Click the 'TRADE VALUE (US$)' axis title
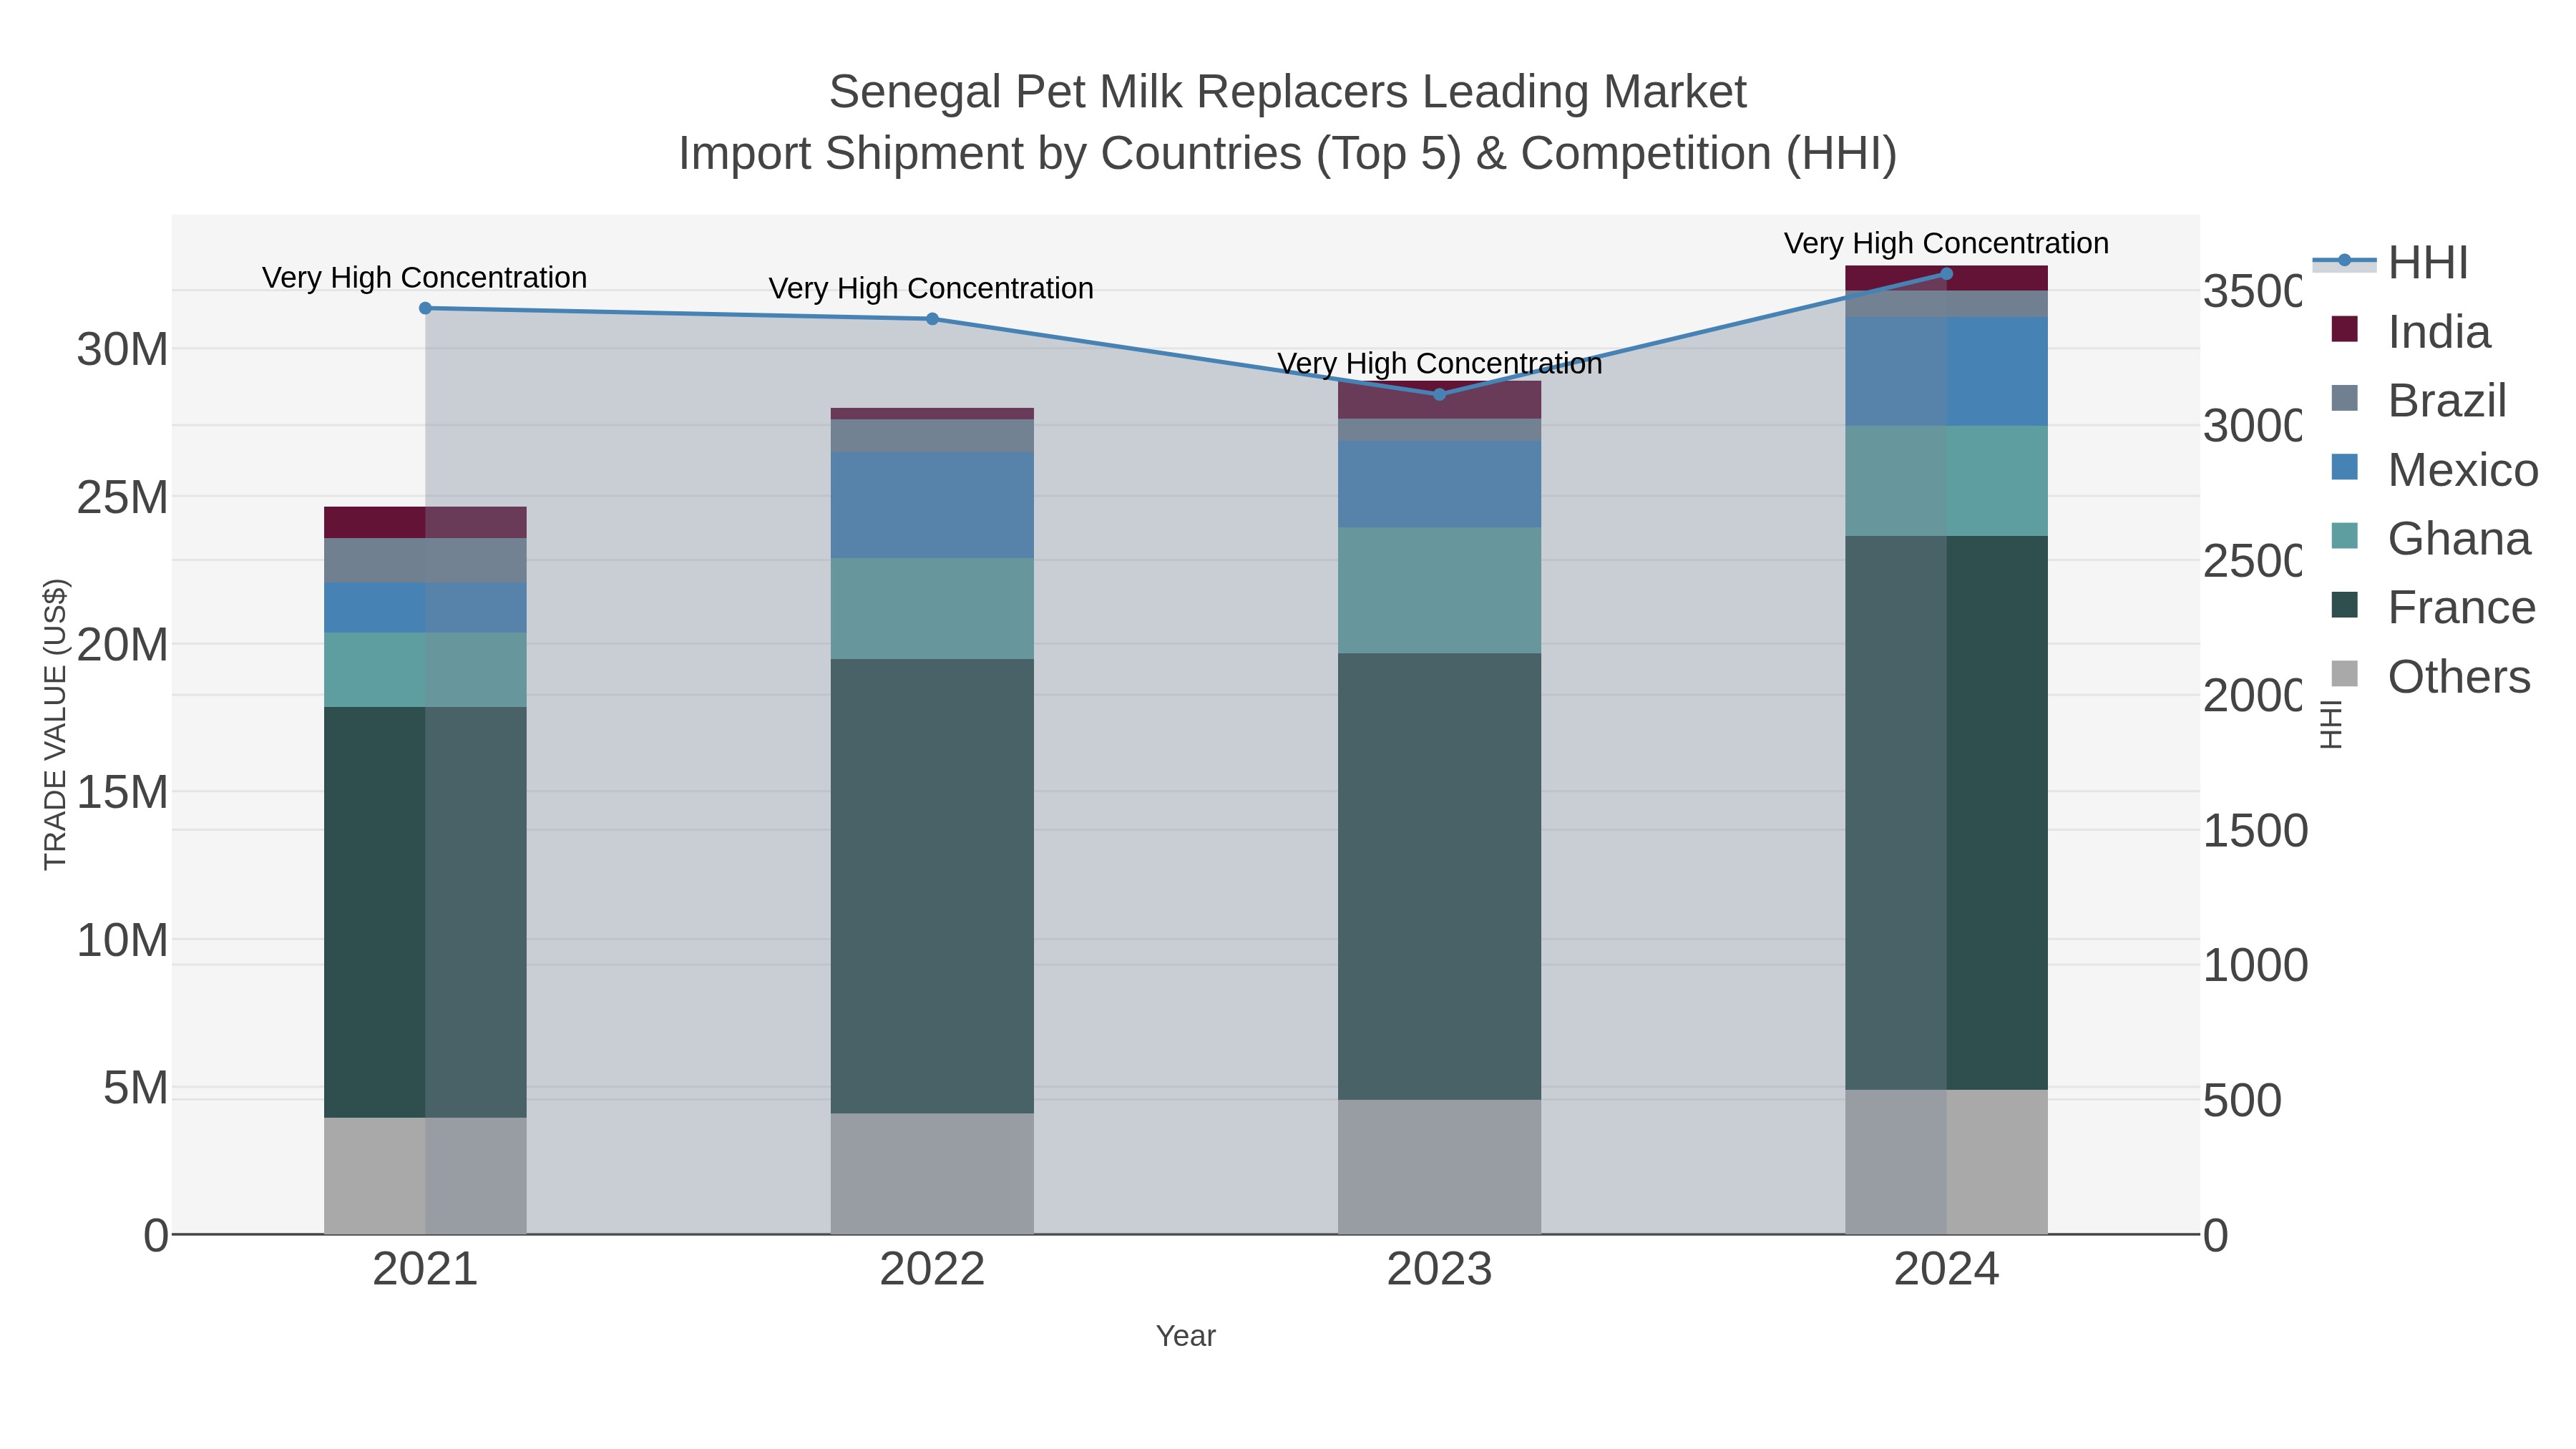2576x1449 pixels. pos(55,724)
